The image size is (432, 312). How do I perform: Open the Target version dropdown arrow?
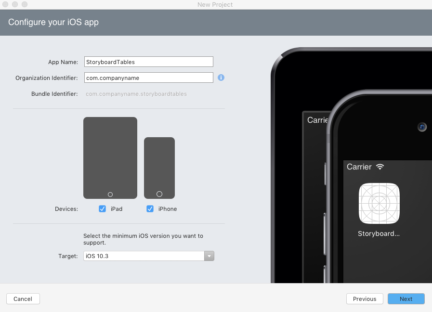[x=209, y=256]
